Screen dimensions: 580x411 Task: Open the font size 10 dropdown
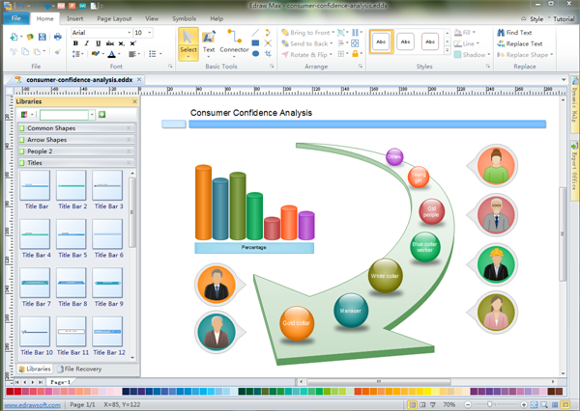click(150, 33)
